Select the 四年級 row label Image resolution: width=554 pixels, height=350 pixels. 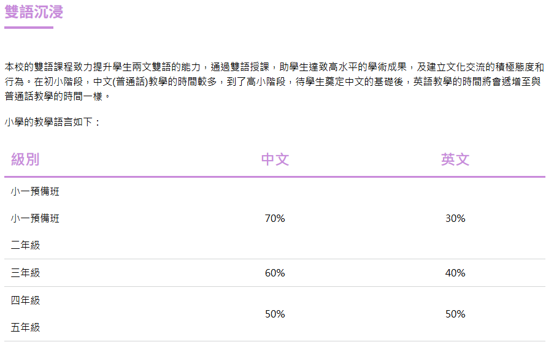[x=25, y=300]
